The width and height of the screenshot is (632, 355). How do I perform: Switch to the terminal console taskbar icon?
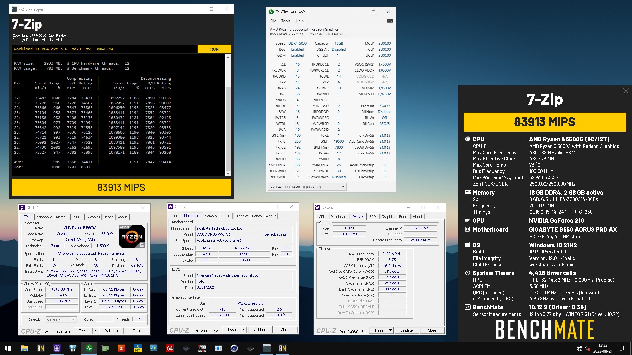click(266, 348)
